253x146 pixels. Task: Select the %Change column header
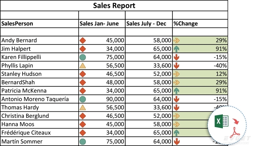[x=200, y=24]
